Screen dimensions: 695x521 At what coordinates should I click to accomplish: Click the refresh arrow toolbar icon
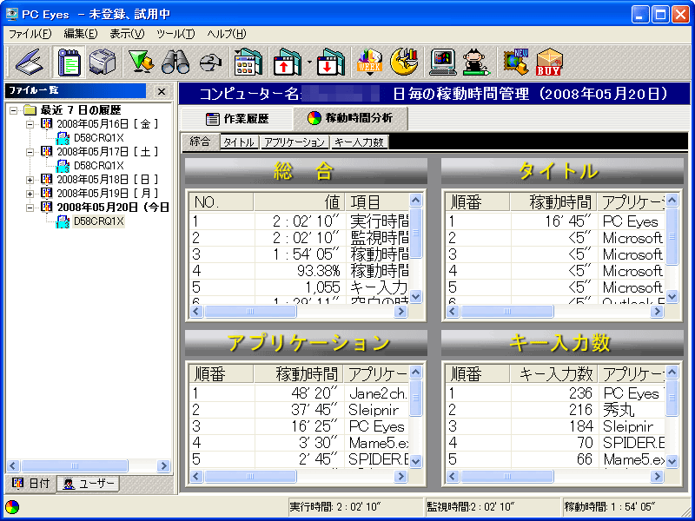click(211, 63)
